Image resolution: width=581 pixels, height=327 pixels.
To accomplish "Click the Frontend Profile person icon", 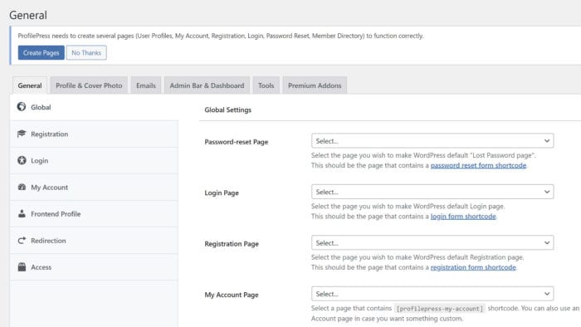I will 22,213.
